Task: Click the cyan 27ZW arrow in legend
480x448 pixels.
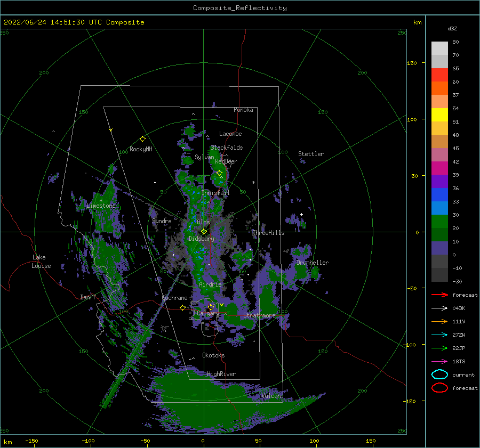Action: point(439,335)
